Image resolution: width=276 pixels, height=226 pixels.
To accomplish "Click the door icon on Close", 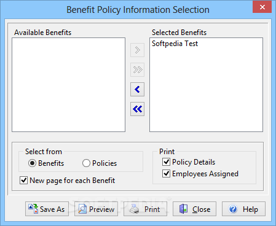I will [x=183, y=209].
